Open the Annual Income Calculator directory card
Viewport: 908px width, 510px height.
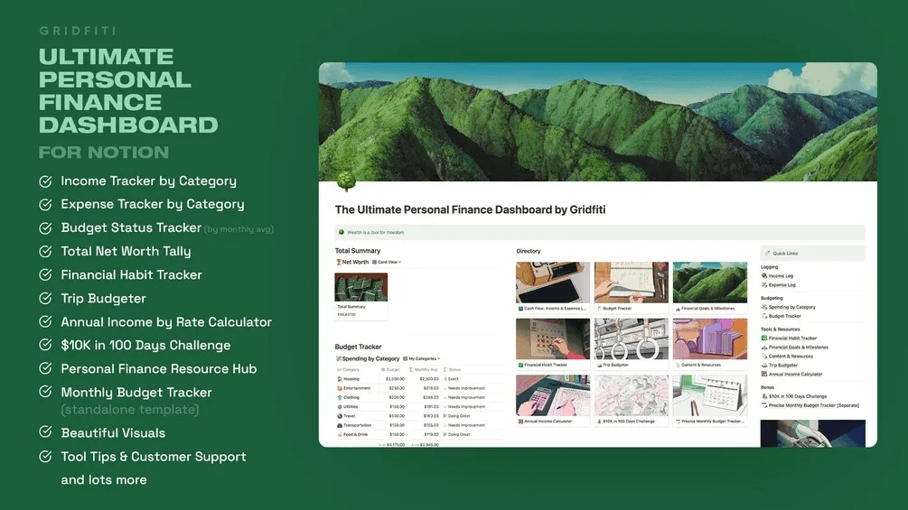(x=552, y=400)
